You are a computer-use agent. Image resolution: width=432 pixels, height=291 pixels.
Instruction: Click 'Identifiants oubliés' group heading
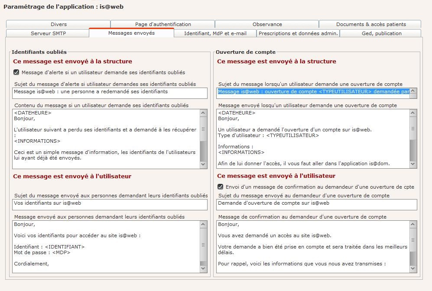pos(39,52)
